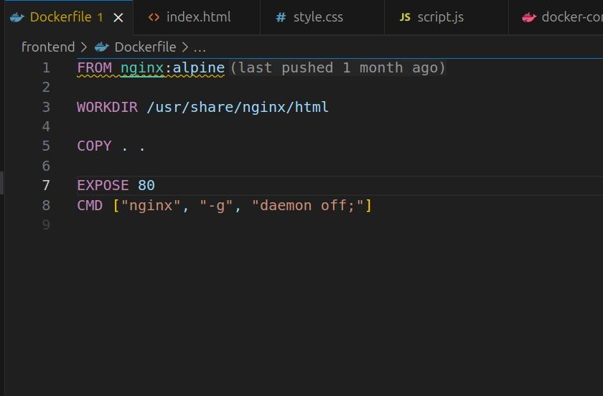
Task: Click the CSS hash icon on style.css tab
Action: 281,17
